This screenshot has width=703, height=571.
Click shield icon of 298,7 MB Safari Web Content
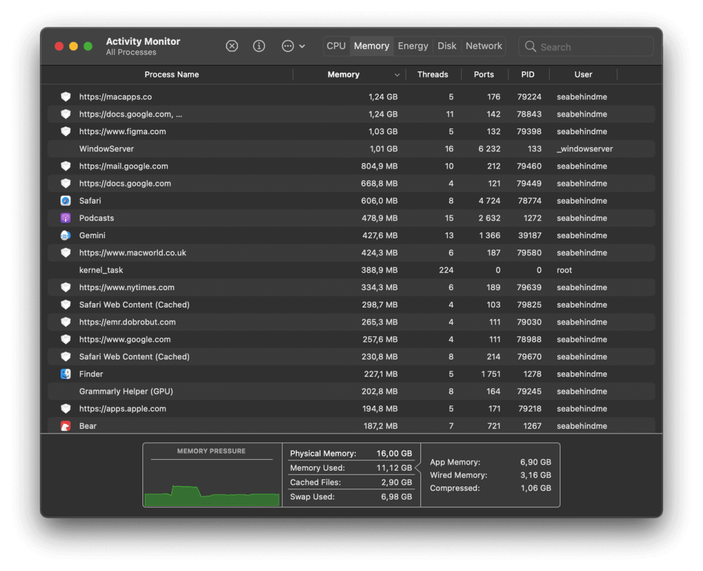coord(65,305)
